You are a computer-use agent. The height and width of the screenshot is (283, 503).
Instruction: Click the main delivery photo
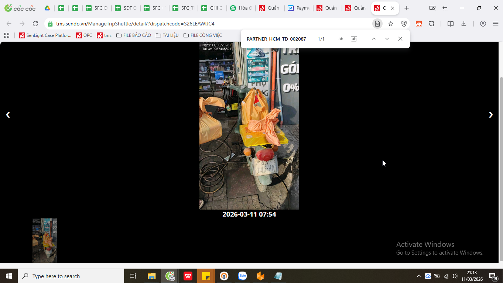[249, 125]
